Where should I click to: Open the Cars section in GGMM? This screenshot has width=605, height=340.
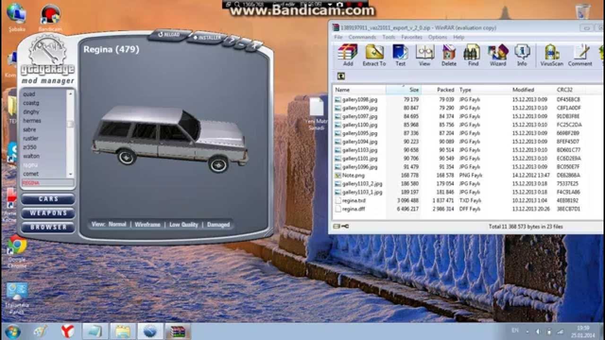(48, 199)
